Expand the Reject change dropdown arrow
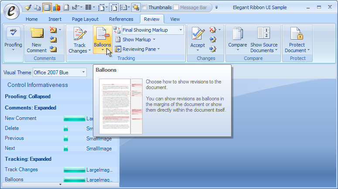This screenshot has height=189, width=338. coord(219,30)
